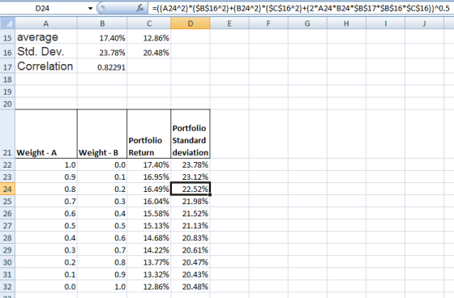Select standard deviation 21.98% cell
This screenshot has width=454, height=298.
(x=191, y=201)
